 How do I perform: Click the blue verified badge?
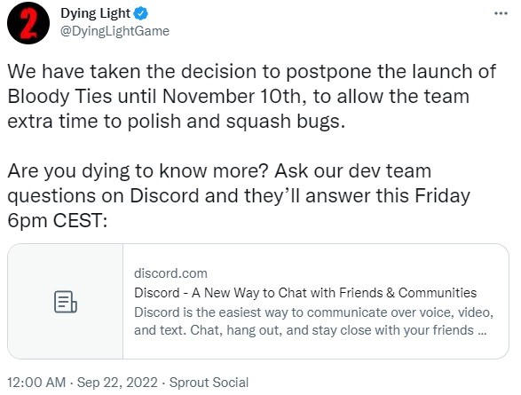140,13
